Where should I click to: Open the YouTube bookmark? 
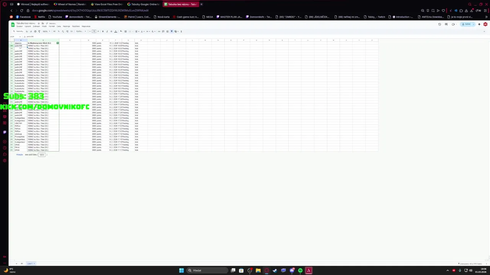point(54,17)
